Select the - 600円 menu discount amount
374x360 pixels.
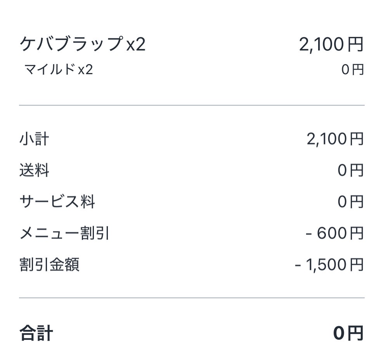coord(334,233)
